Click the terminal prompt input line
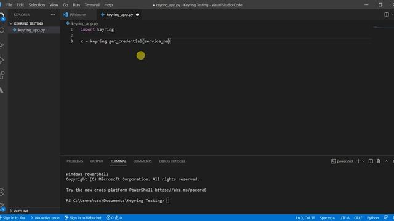Image resolution: width=394 pixels, height=221 pixels. [118, 201]
